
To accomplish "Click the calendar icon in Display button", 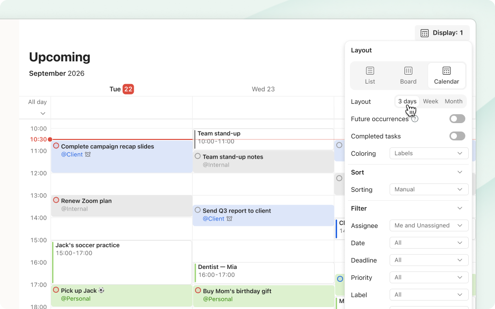I will pos(425,33).
